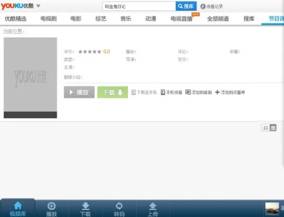Click the user avatar thumbnail in bottom bar
The width and height of the screenshot is (284, 217).
[x=272, y=209]
